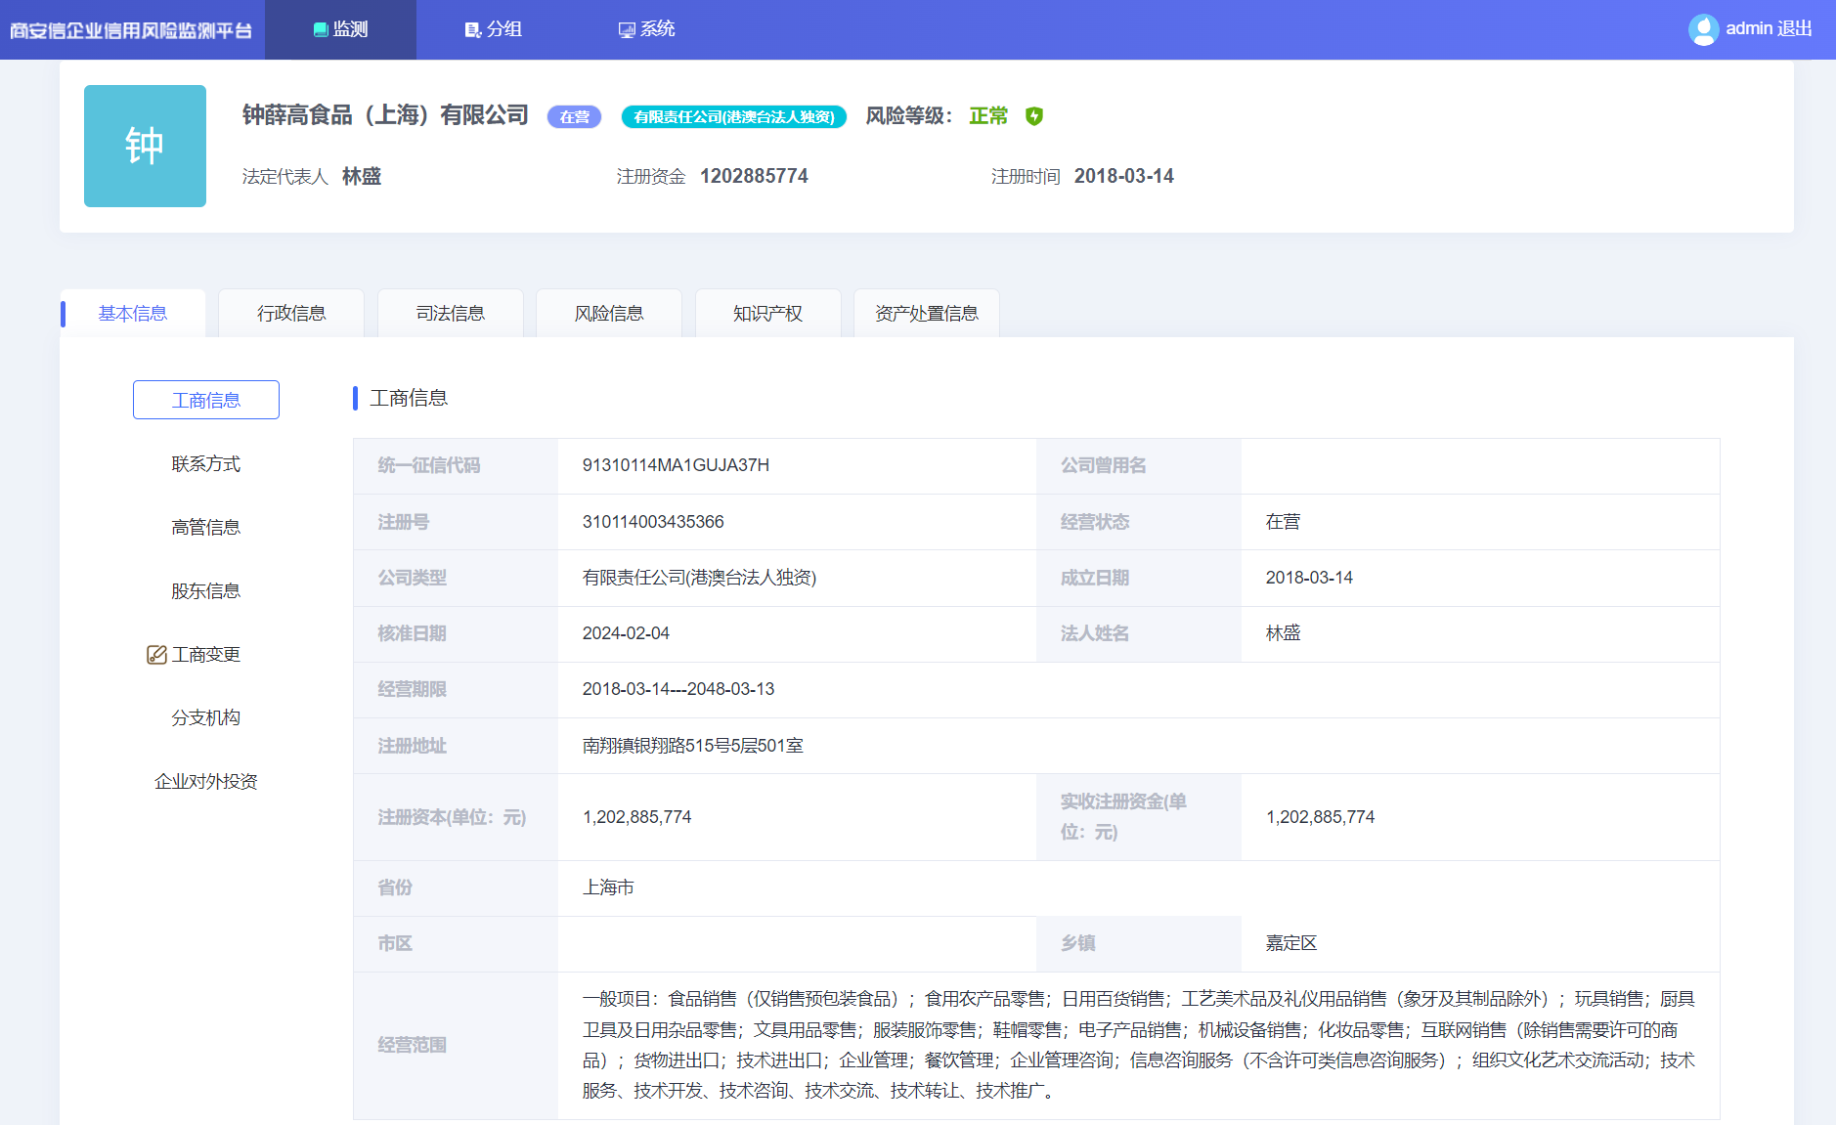
Task: Switch to the 司法信息 tab
Action: coord(451,314)
